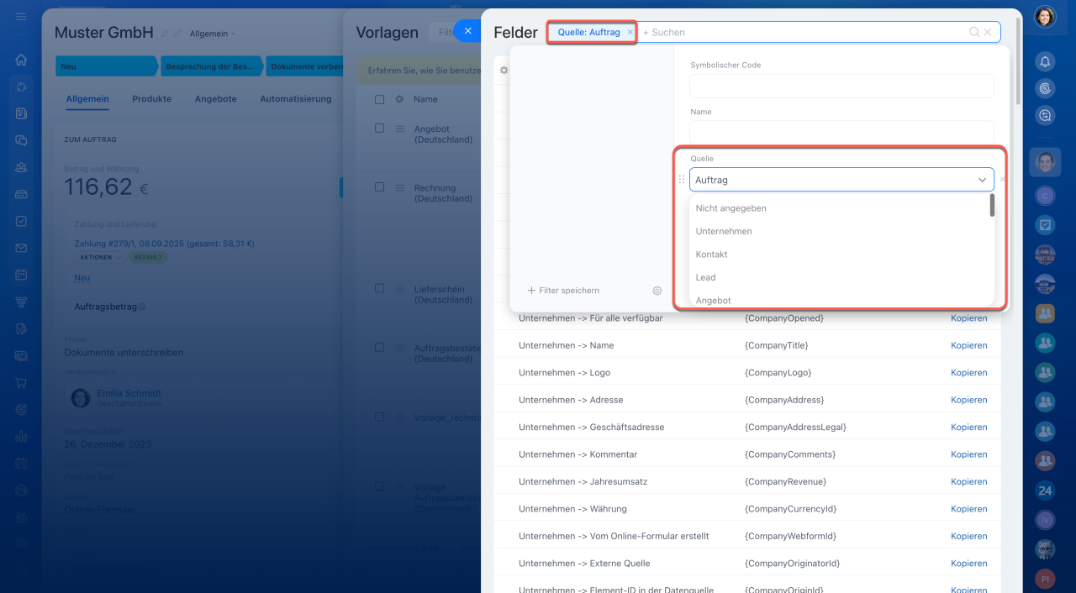The width and height of the screenshot is (1076, 593).
Task: Switch to the Allgemein tab
Action: (87, 99)
